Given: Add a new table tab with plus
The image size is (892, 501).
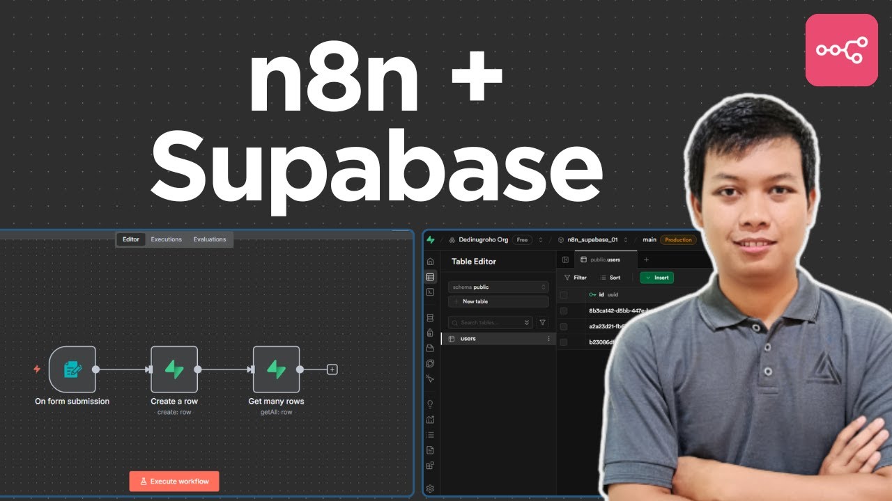Looking at the screenshot, I should [645, 260].
